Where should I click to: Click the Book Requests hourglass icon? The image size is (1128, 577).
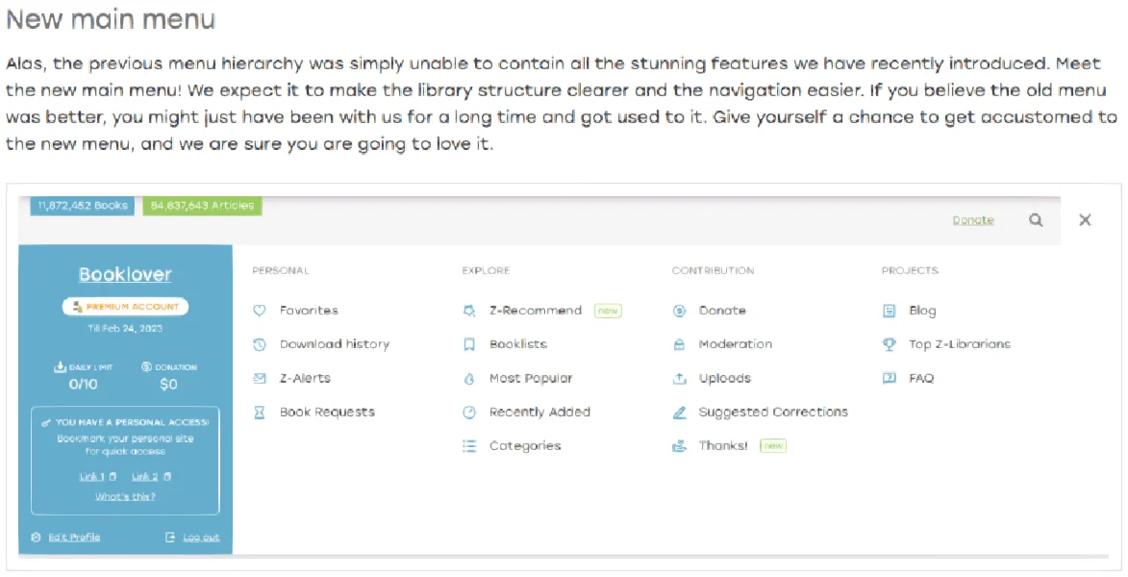pyautogui.click(x=260, y=413)
